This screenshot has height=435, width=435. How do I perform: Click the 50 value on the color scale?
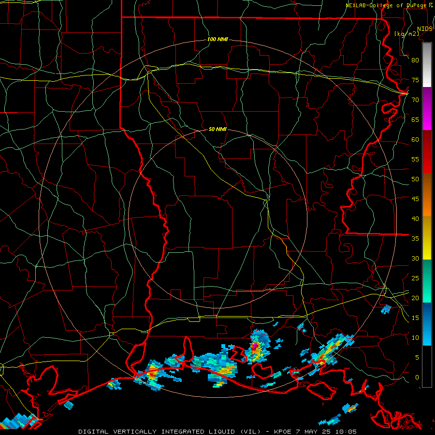[x=415, y=179]
